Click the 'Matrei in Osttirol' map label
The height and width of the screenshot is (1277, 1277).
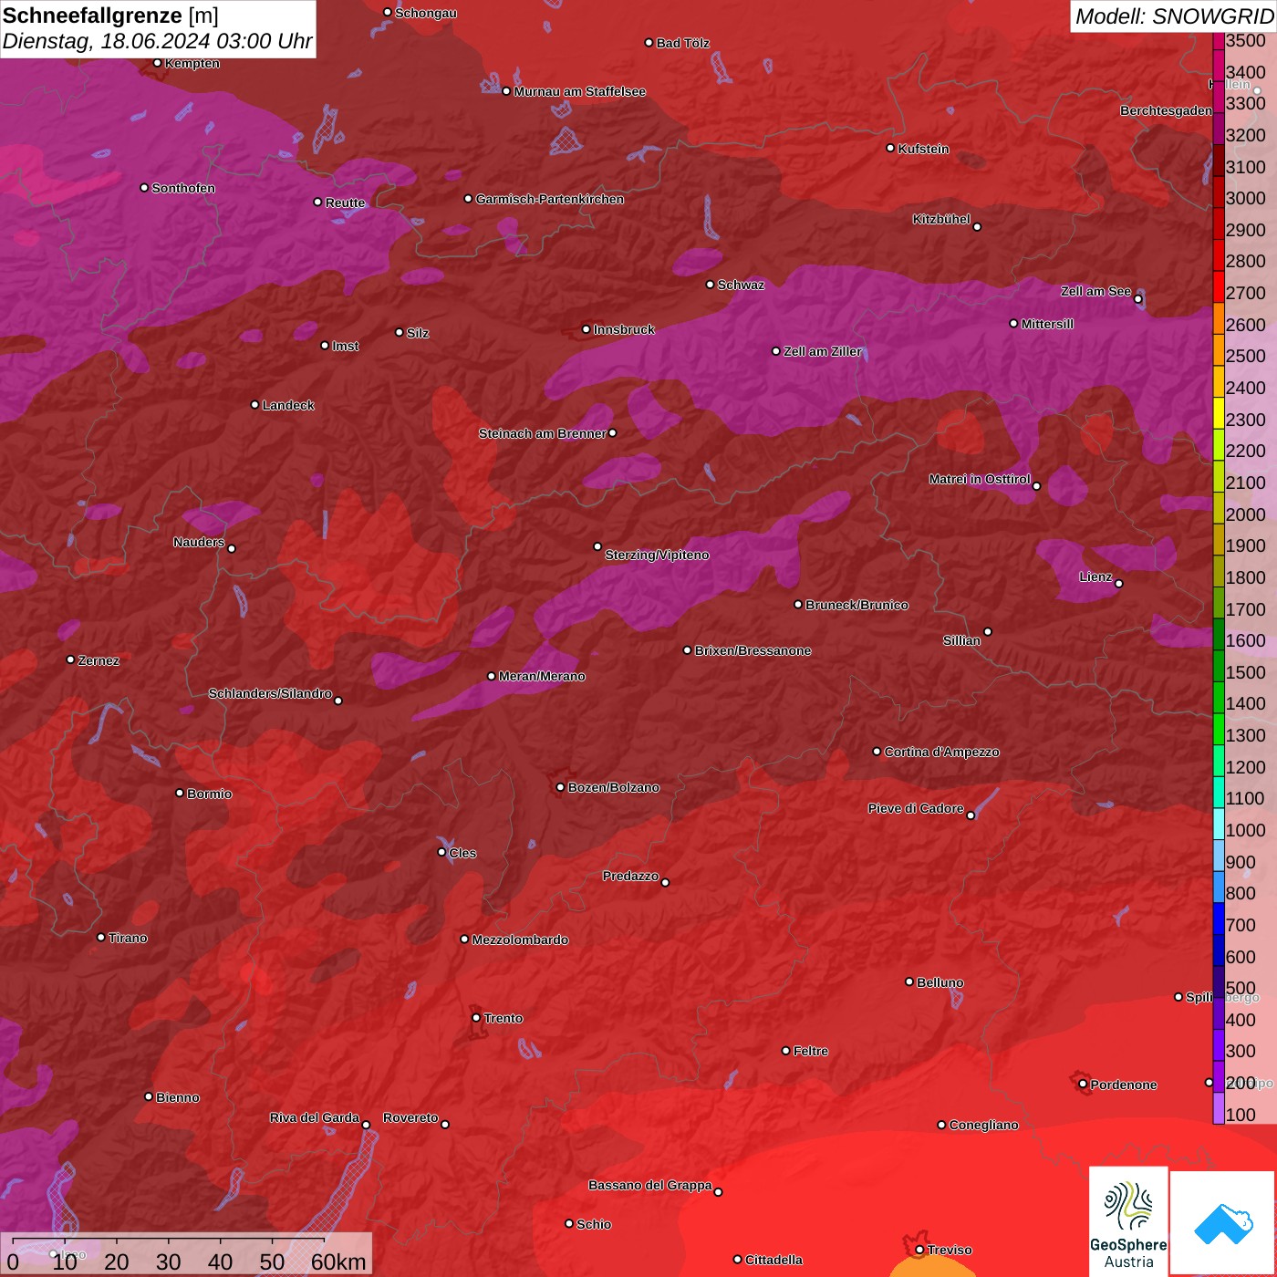pos(980,479)
